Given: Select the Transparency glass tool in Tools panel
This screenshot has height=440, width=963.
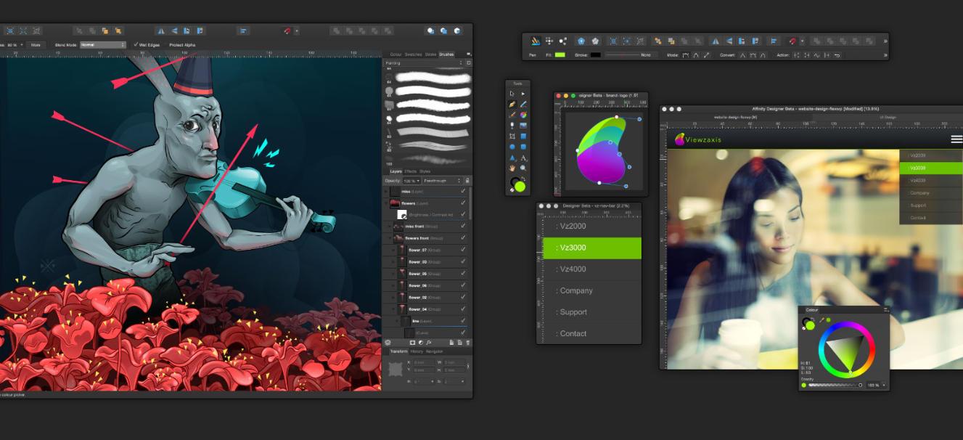Looking at the screenshot, I should pos(512,125).
